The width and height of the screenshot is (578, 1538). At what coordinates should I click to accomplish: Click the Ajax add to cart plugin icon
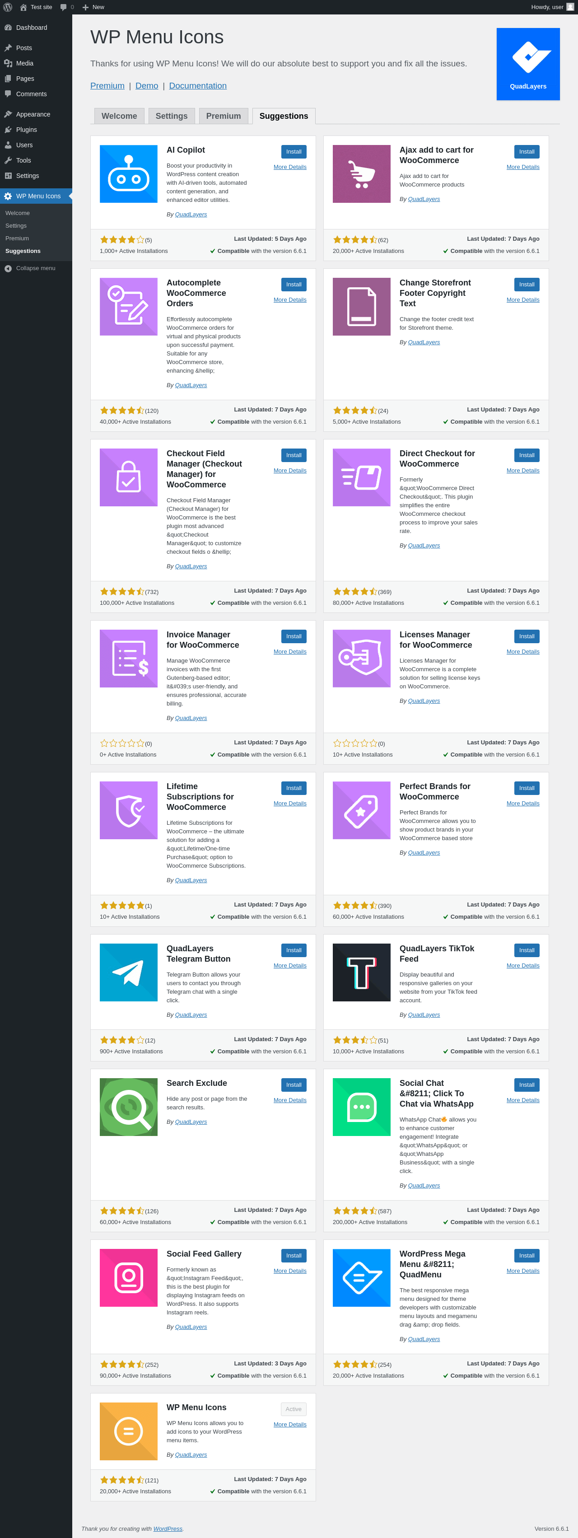pos(361,174)
